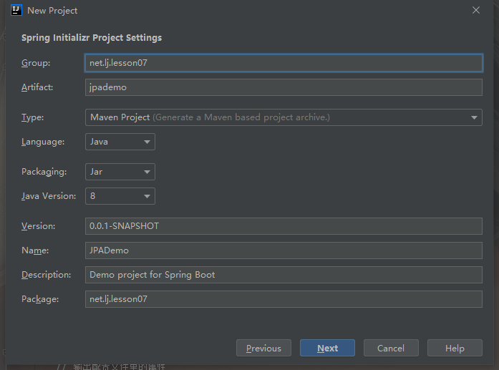Focus the Group input field
Image resolution: width=499 pixels, height=370 pixels.
(284, 63)
